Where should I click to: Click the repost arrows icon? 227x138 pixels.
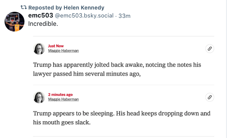[24, 7]
